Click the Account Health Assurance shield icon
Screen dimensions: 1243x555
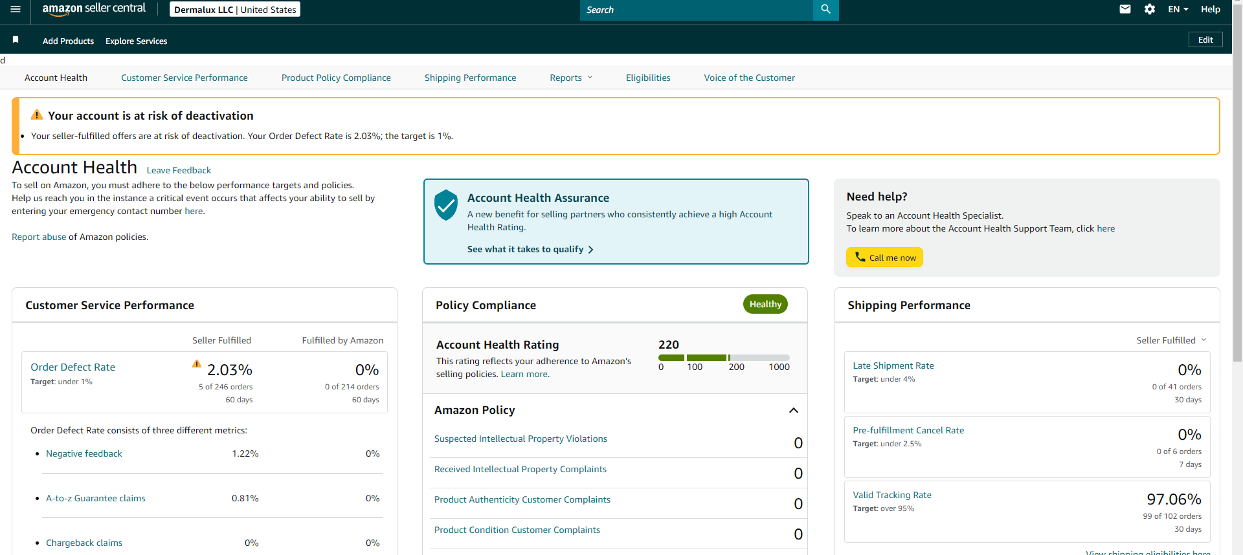(446, 205)
